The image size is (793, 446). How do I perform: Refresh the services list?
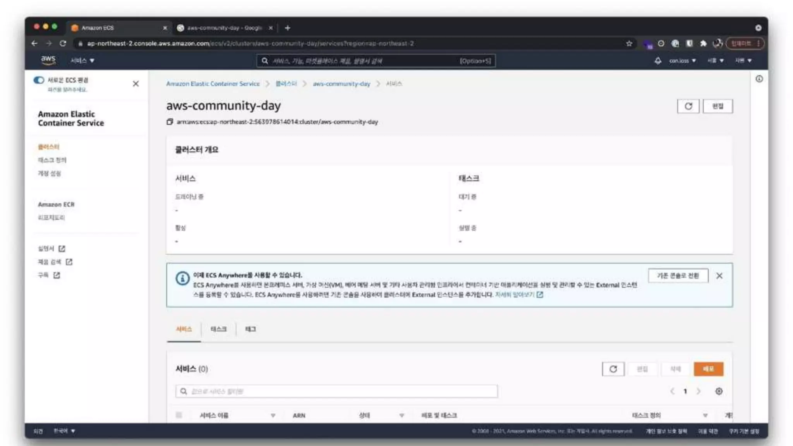pos(613,369)
